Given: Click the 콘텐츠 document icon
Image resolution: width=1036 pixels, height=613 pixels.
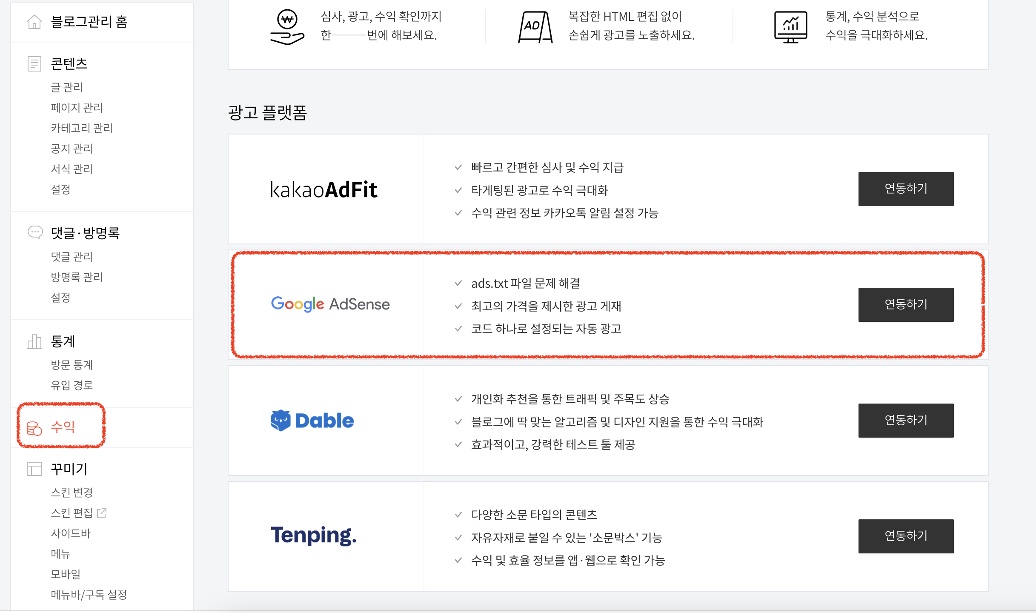Looking at the screenshot, I should (x=34, y=64).
